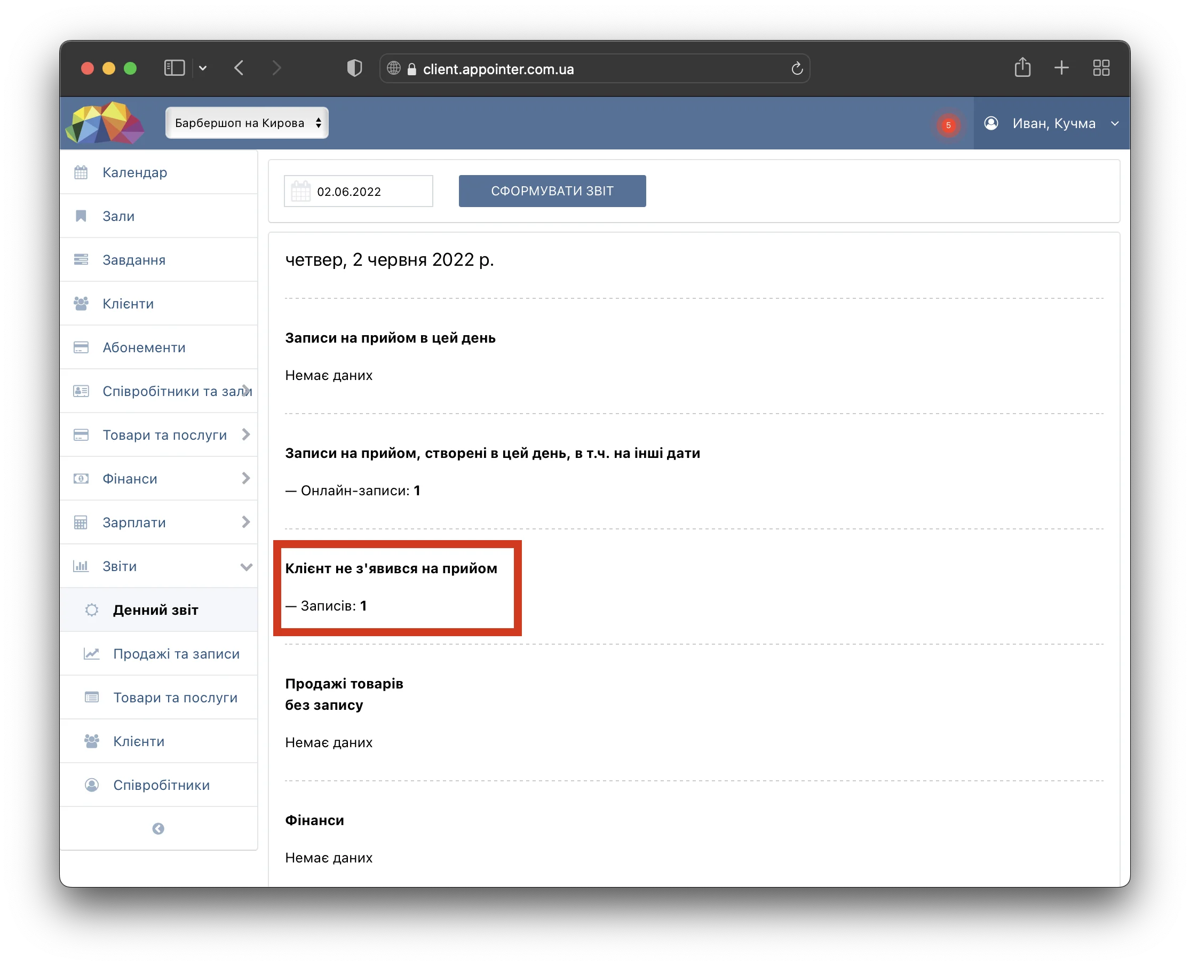1190x966 pixels.
Task: Collapse the sidebar with the round arrow icon
Action: tap(158, 830)
